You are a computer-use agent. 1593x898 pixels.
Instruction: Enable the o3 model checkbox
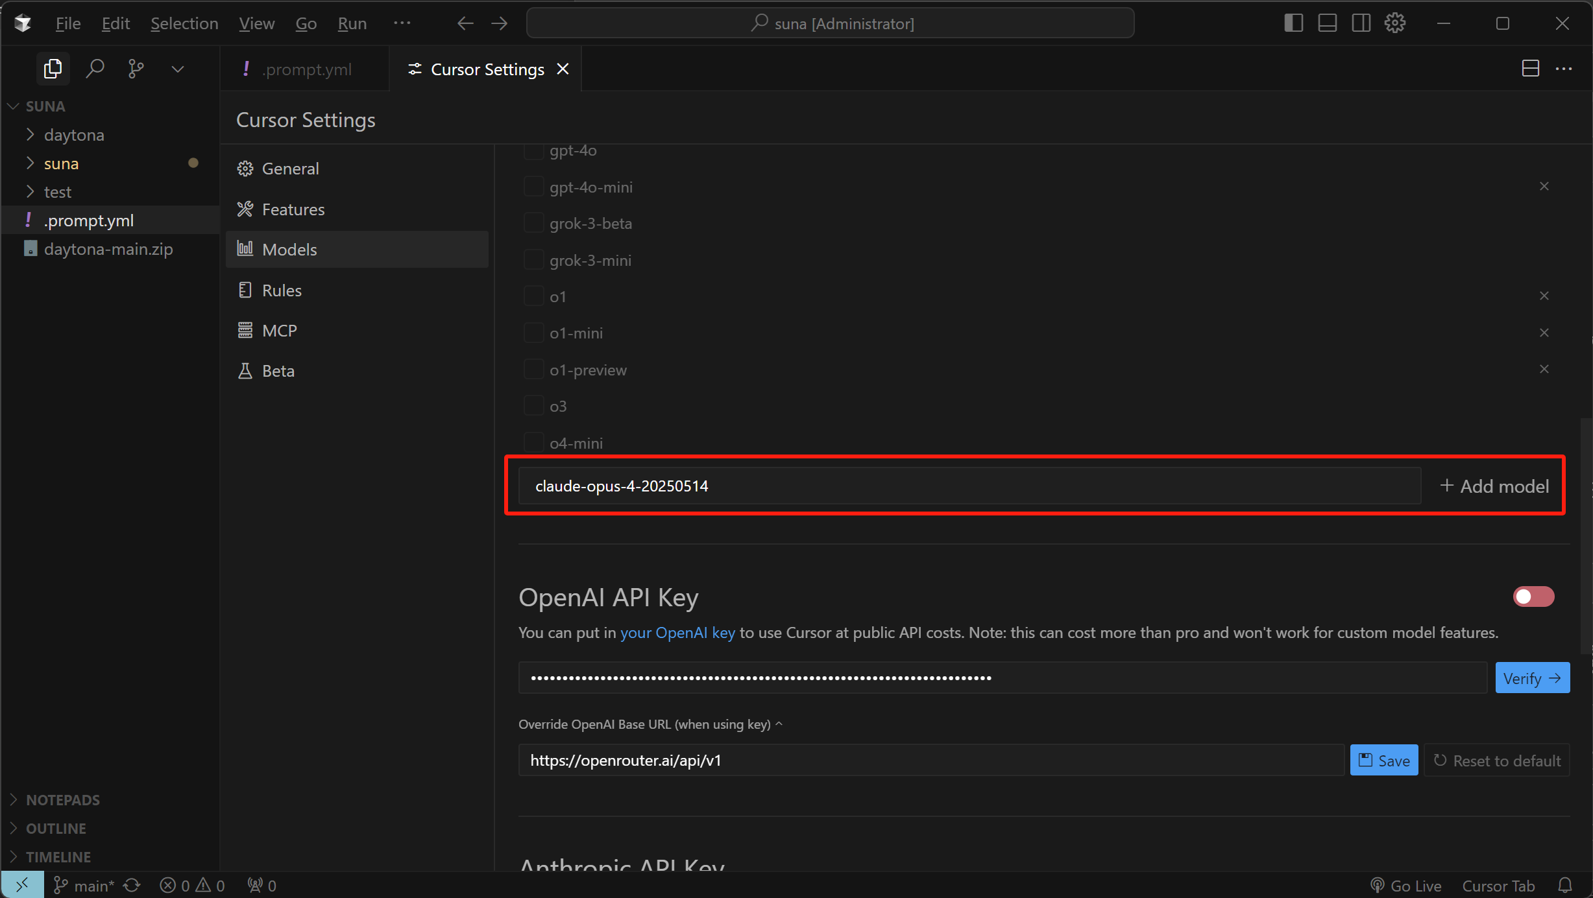pos(533,406)
